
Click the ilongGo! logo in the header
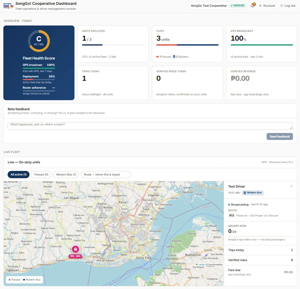point(8,6)
